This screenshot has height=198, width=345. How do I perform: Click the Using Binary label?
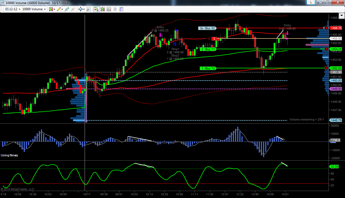click(x=9, y=155)
